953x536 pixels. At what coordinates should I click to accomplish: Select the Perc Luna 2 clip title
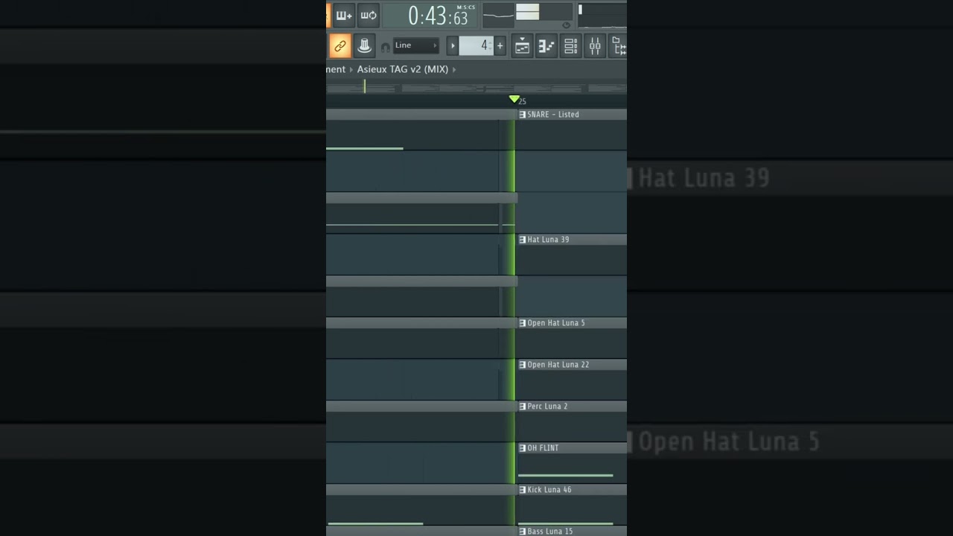coord(547,406)
